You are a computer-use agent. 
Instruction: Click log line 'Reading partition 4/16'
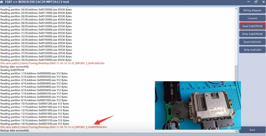click(x=34, y=84)
